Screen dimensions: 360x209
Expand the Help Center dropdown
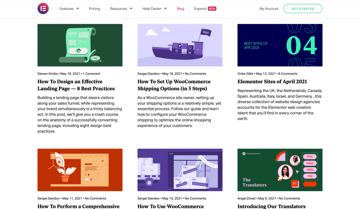click(x=154, y=9)
